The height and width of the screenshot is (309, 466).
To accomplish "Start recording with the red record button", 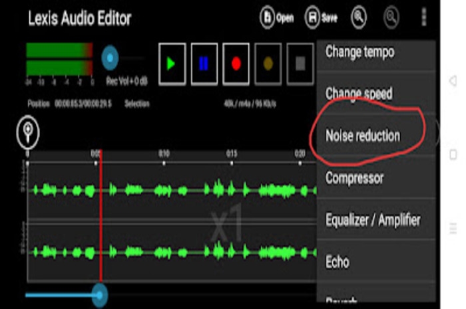I will tap(236, 64).
